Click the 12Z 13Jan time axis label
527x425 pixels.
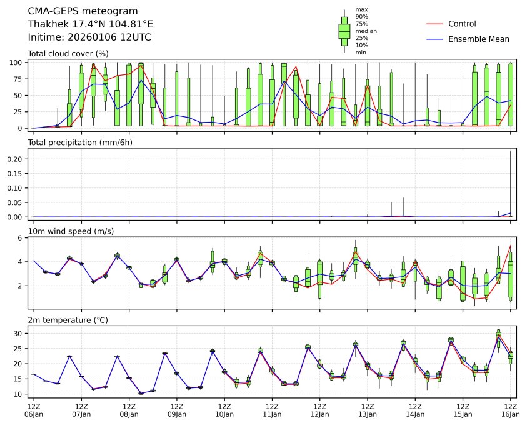point(368,410)
